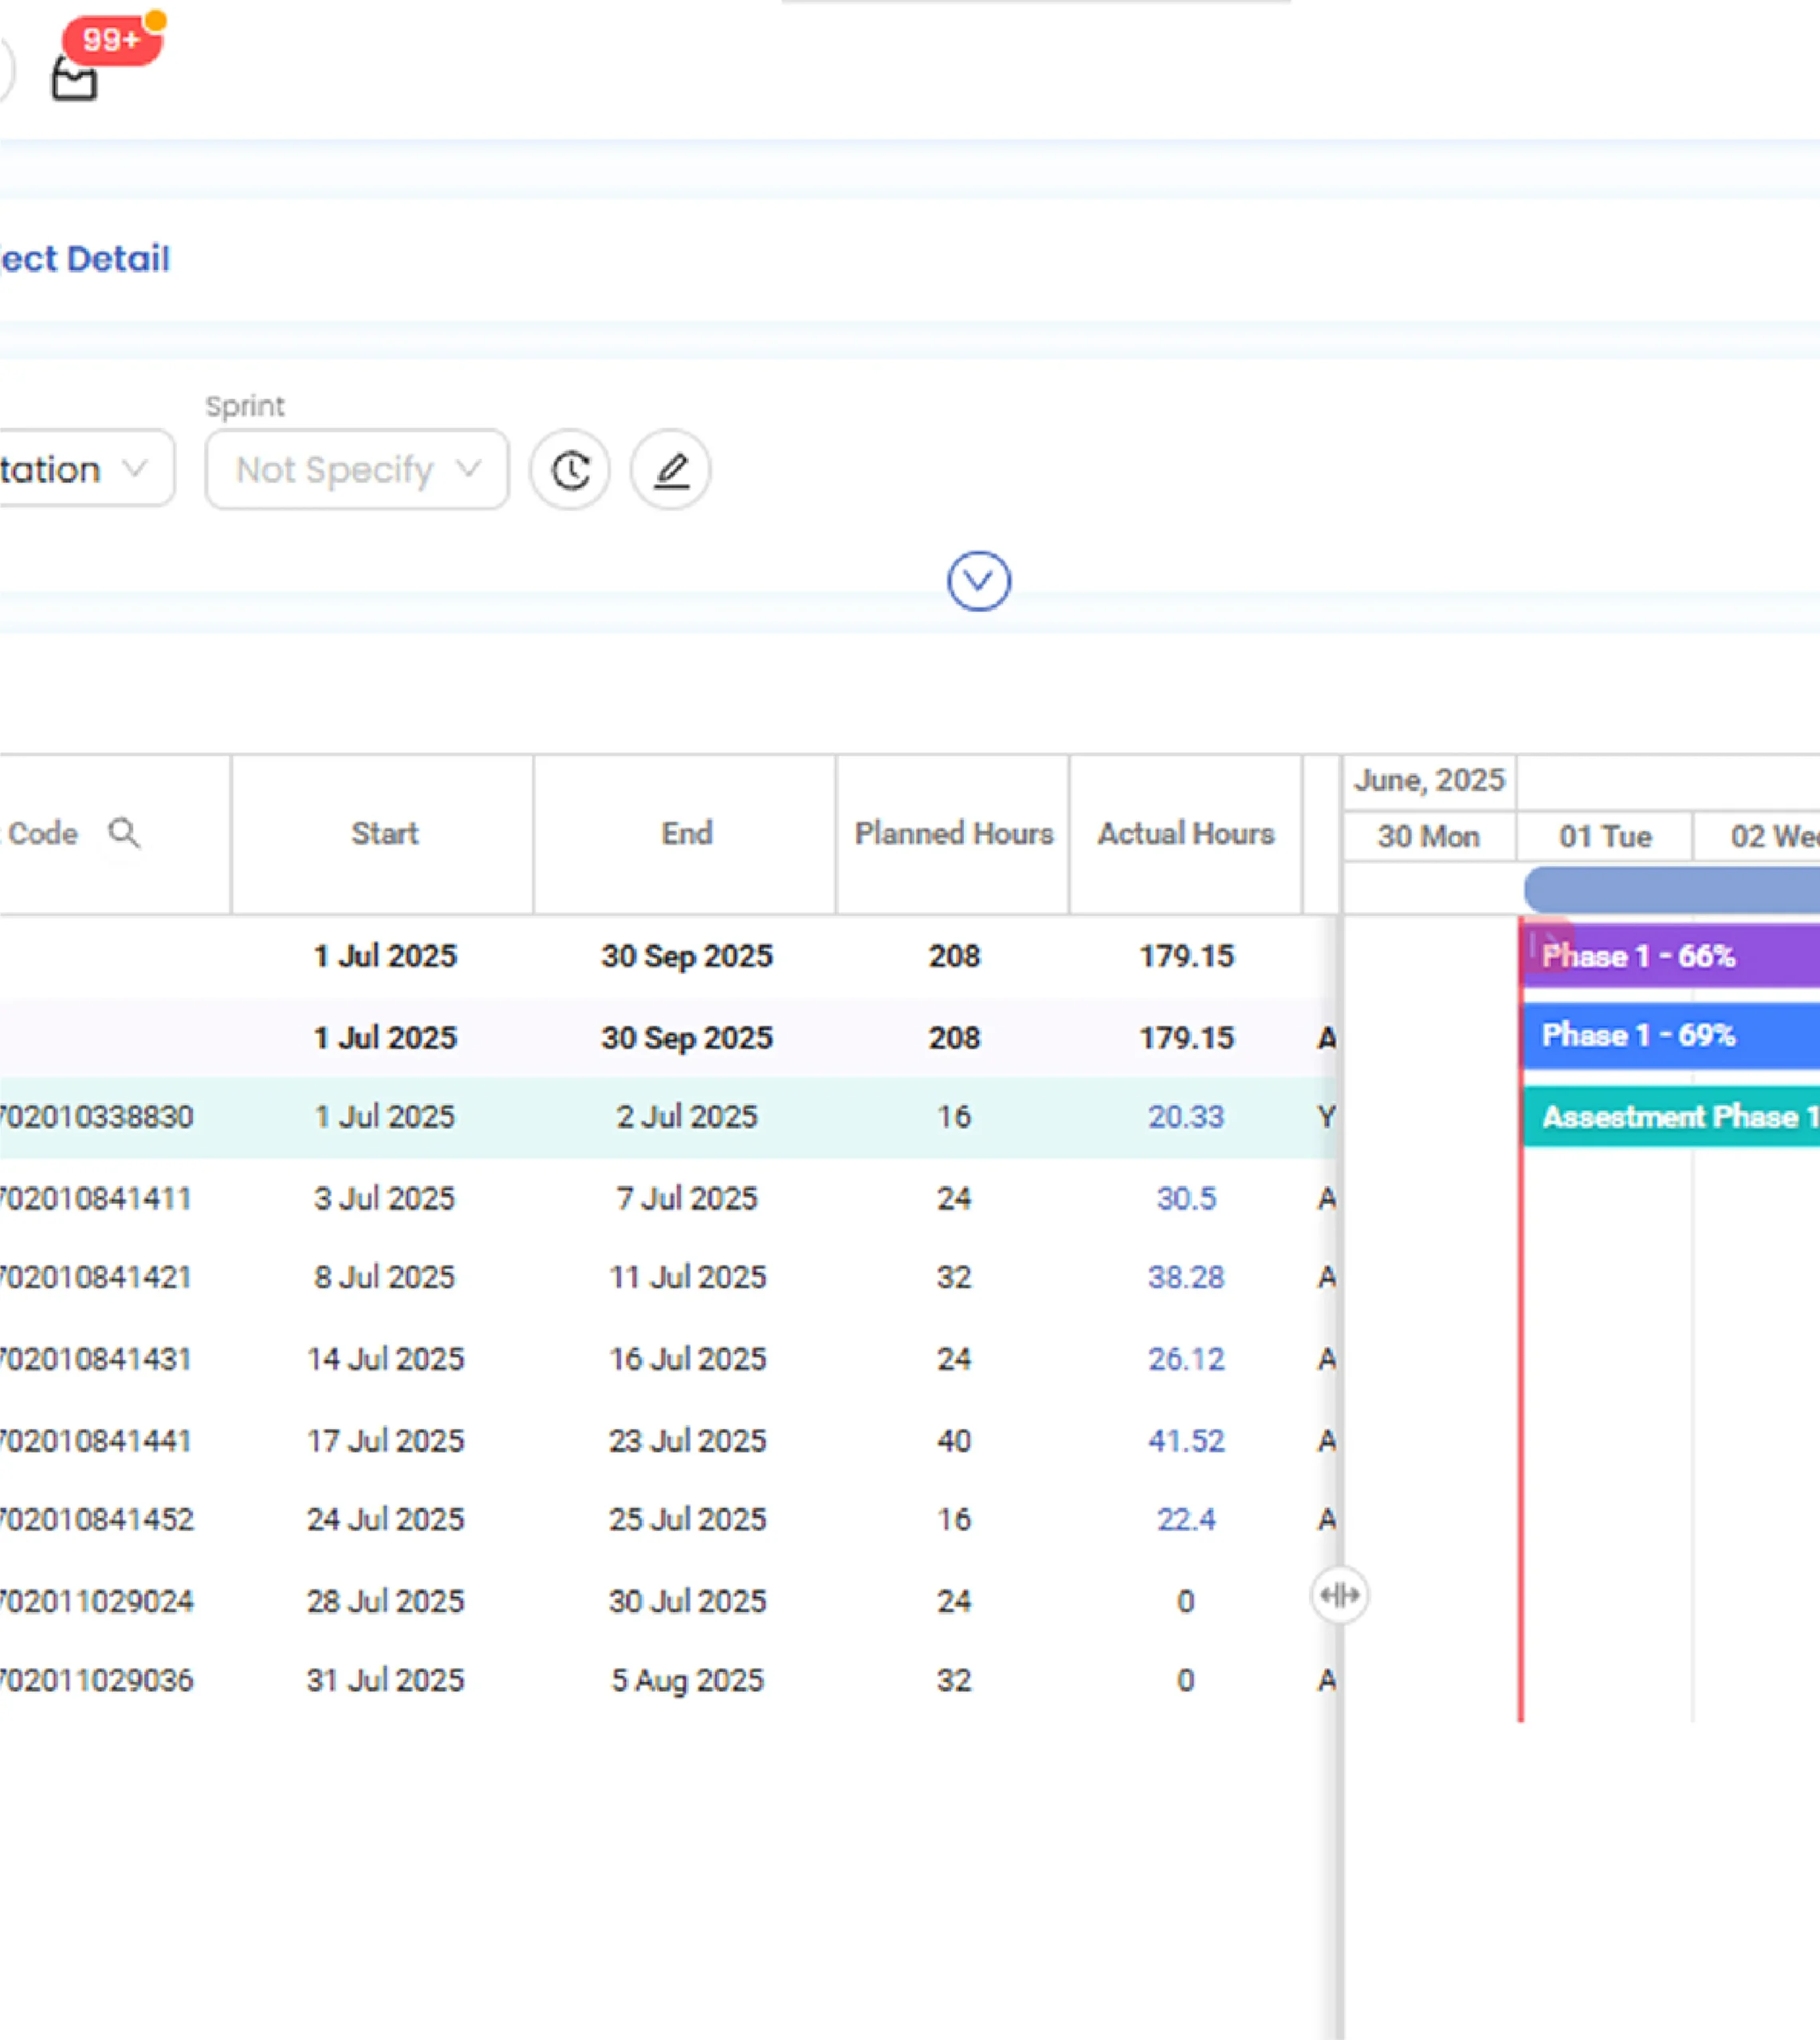Click the '30 Jul 2025' end date cell

687,1601
